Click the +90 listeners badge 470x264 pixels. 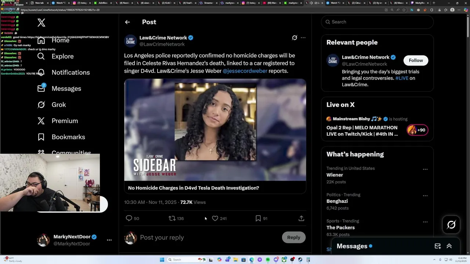417,130
